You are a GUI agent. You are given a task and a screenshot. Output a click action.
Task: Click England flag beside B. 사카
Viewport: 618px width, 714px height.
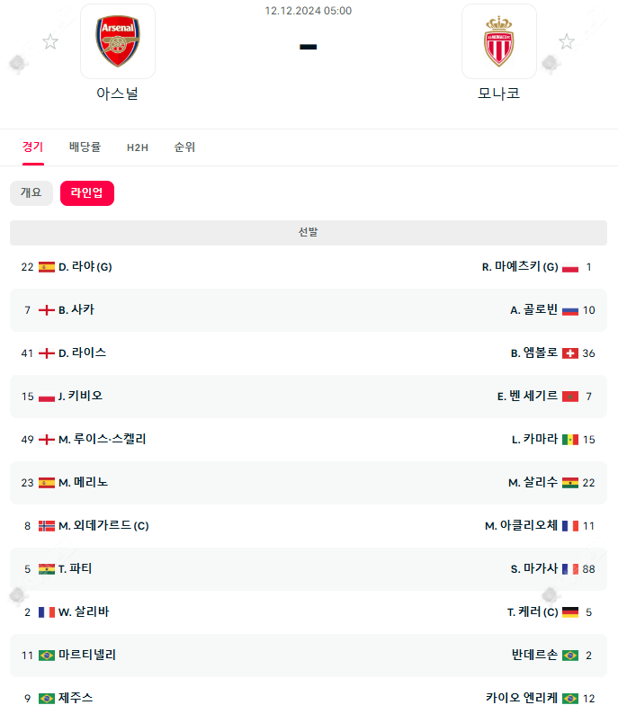click(x=47, y=310)
